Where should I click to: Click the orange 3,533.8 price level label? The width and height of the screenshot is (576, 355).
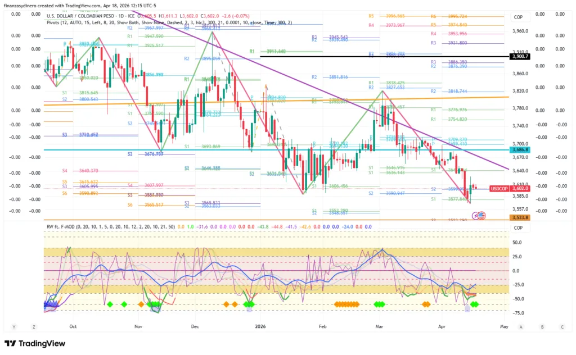tap(520, 217)
